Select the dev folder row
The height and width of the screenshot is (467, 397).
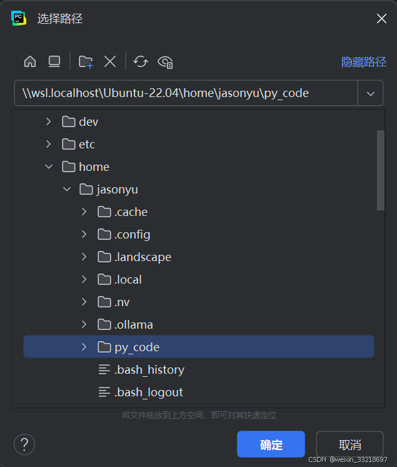199,121
